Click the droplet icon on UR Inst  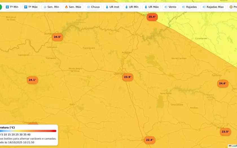tap(107, 7)
